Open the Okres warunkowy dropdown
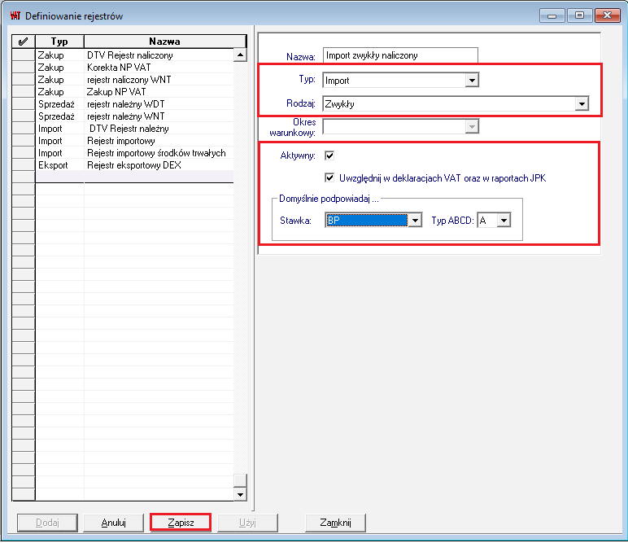This screenshot has height=543, width=628. (472, 127)
